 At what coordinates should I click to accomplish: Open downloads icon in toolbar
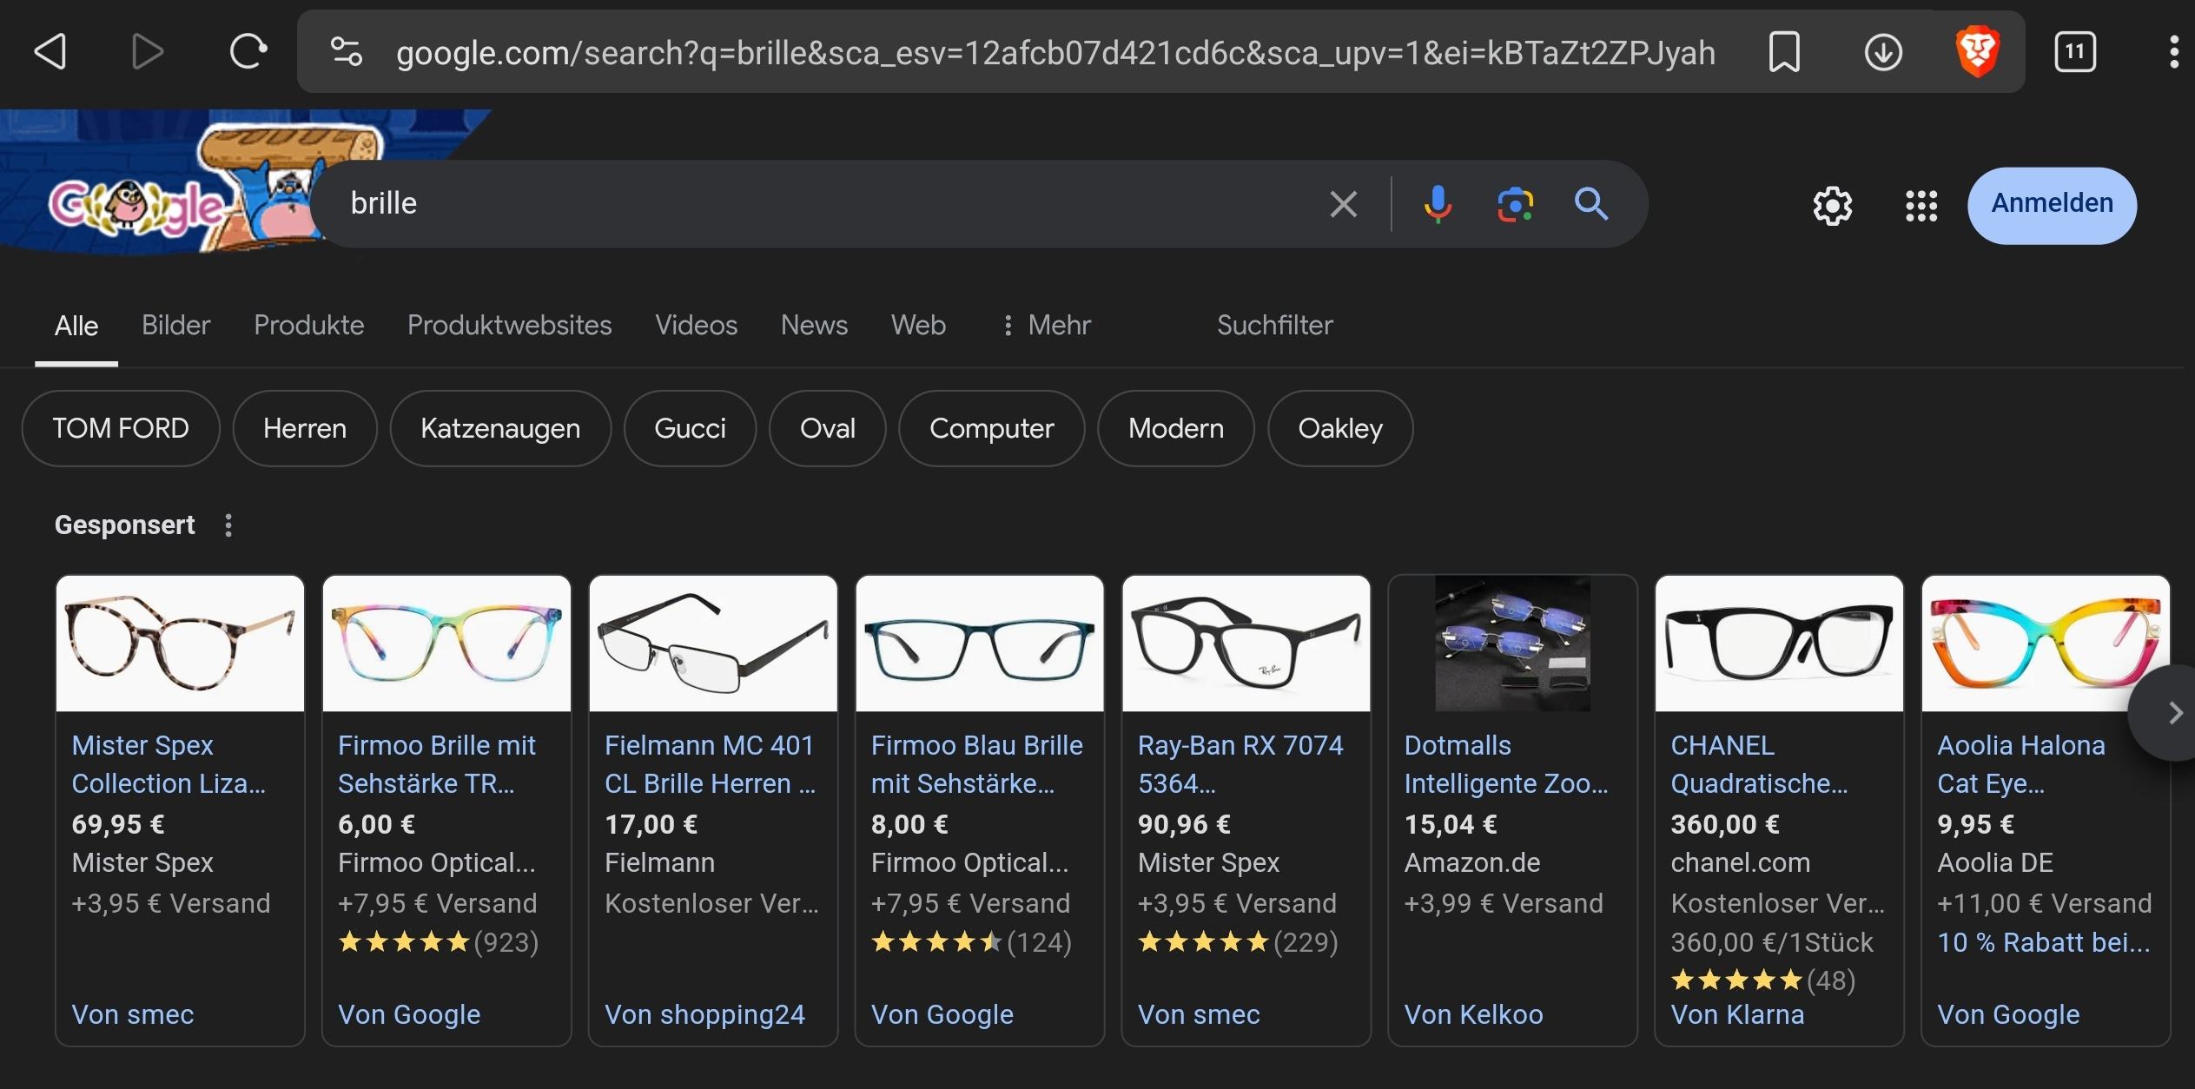(1882, 52)
